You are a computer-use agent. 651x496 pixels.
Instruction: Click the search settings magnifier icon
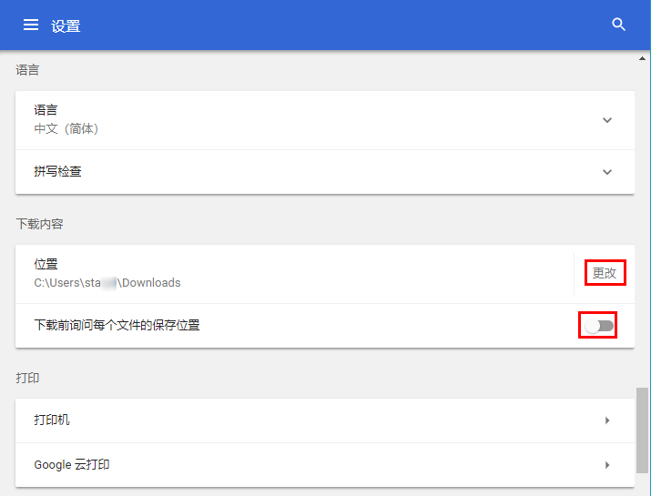pos(619,25)
